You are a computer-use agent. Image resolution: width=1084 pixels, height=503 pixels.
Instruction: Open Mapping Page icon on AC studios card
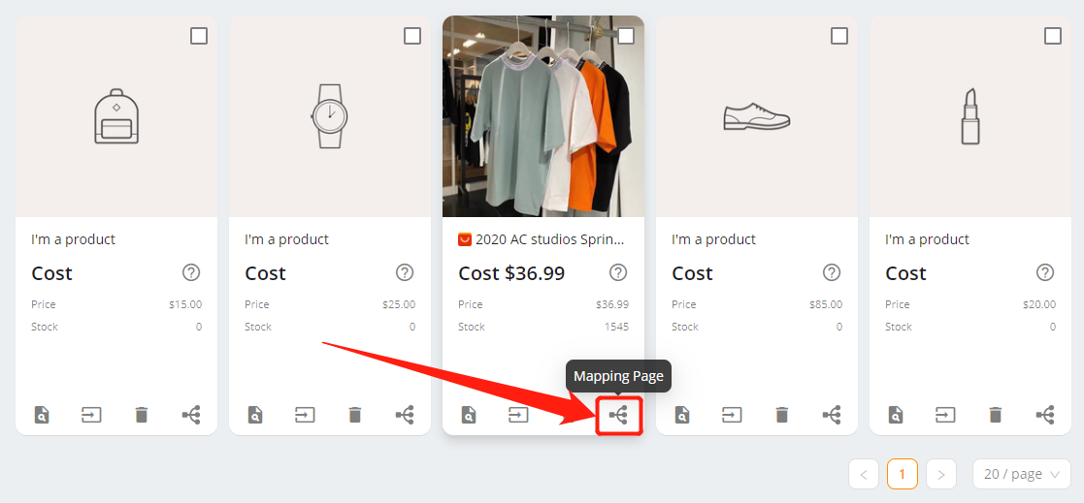(x=619, y=415)
